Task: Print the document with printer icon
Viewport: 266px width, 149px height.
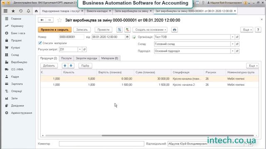Action: click(175, 30)
